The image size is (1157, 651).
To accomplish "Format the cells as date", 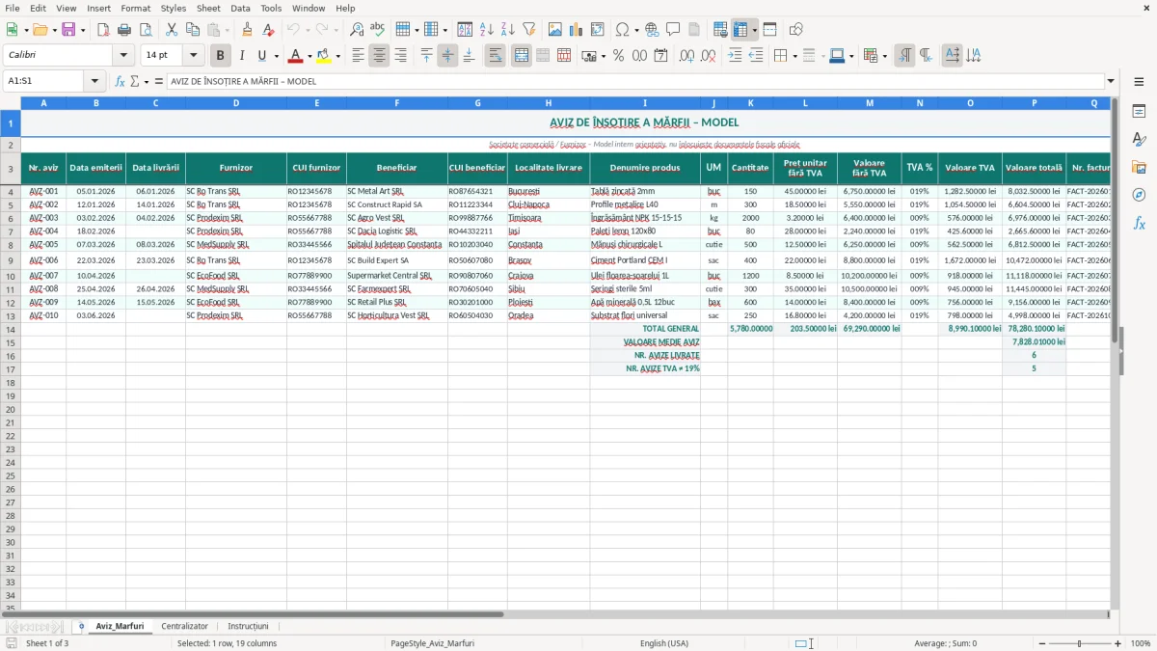I will 660,56.
